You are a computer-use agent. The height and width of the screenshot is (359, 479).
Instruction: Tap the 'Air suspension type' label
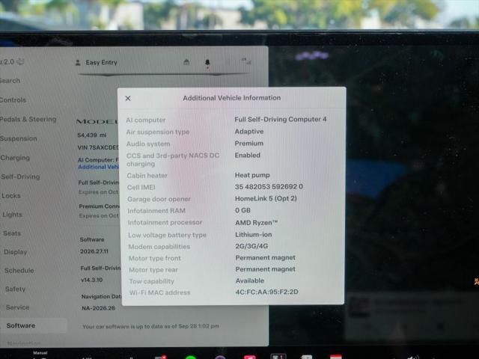point(158,132)
